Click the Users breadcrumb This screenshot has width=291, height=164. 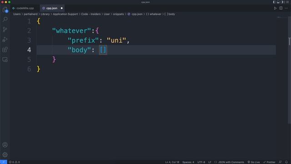pyautogui.click(x=17, y=14)
